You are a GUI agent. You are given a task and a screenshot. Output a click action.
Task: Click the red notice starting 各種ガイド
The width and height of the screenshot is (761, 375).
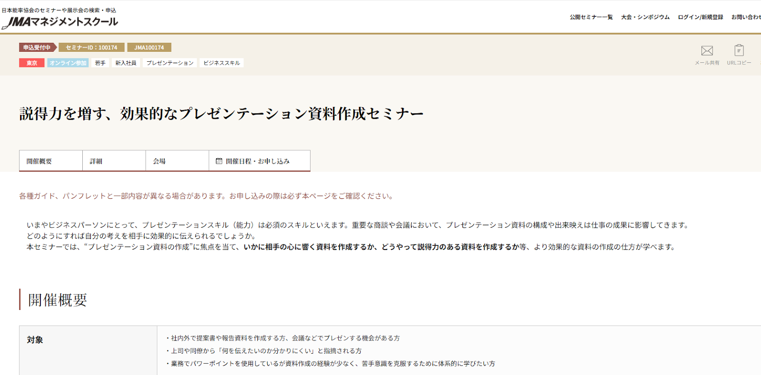click(207, 196)
